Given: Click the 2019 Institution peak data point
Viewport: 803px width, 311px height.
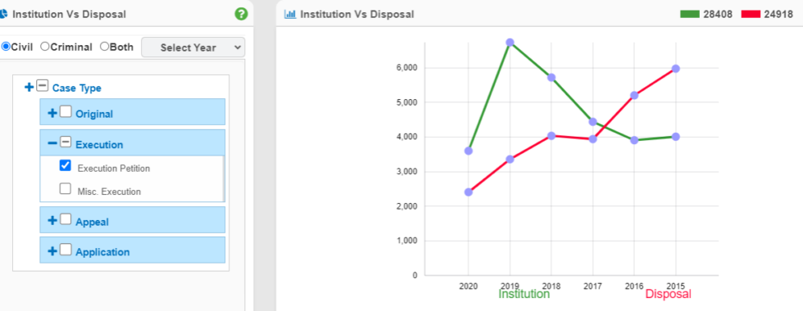Looking at the screenshot, I should coord(510,43).
